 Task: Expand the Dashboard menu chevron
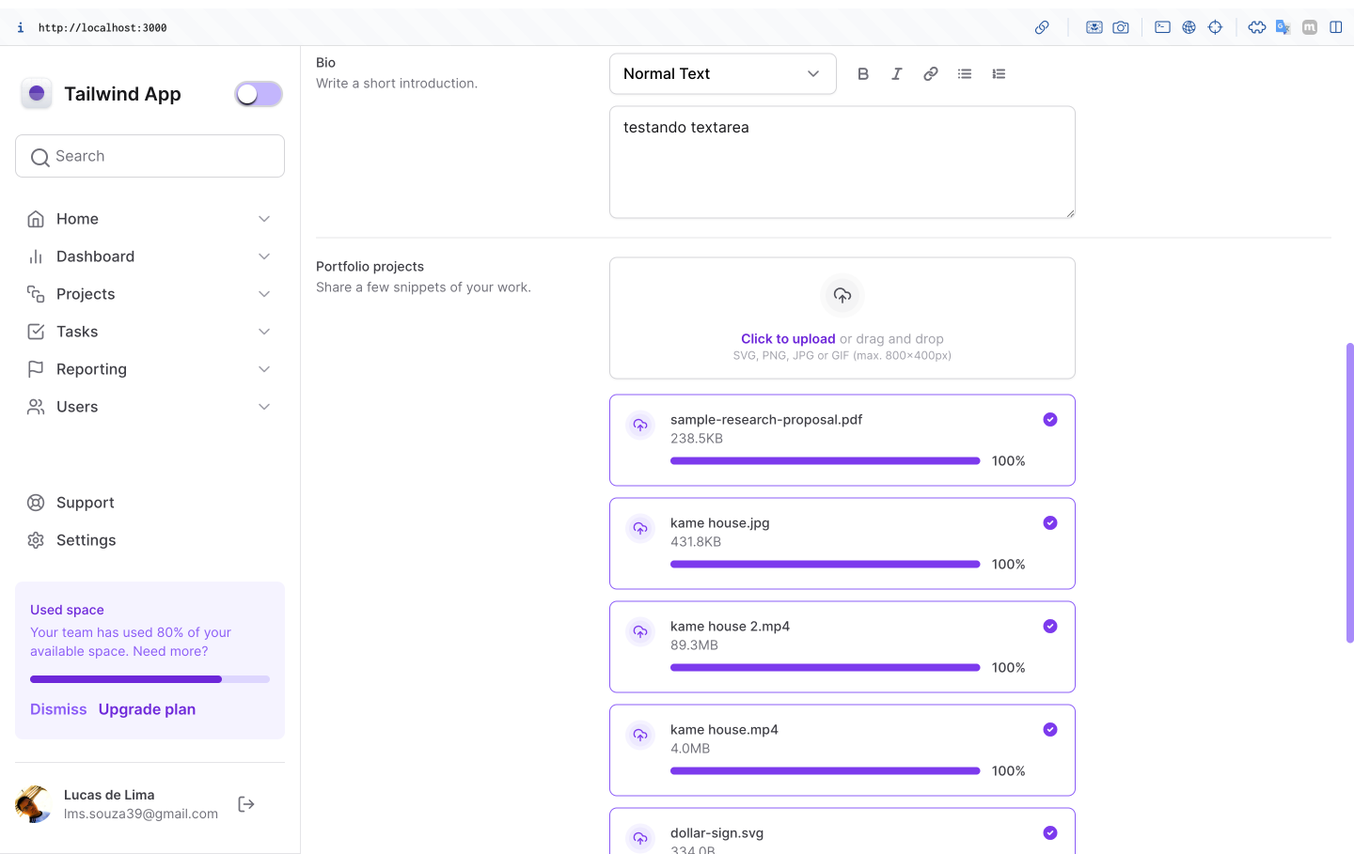pyautogui.click(x=264, y=256)
